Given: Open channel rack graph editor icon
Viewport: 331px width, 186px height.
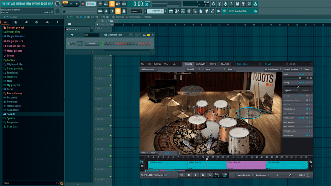Looking at the screenshot, I should point(144,35).
